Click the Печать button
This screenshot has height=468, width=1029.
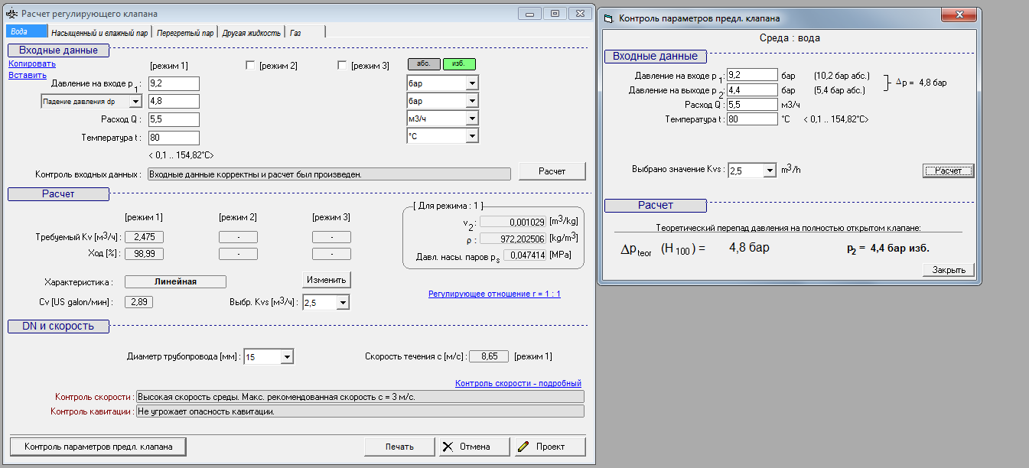(x=399, y=447)
